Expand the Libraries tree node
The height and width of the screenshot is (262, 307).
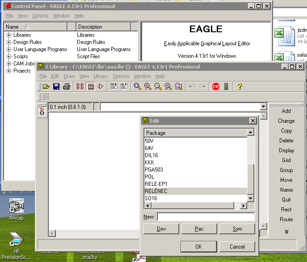tap(8, 35)
